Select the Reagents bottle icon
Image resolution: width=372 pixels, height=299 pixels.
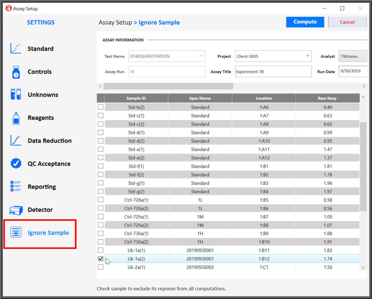coord(16,118)
